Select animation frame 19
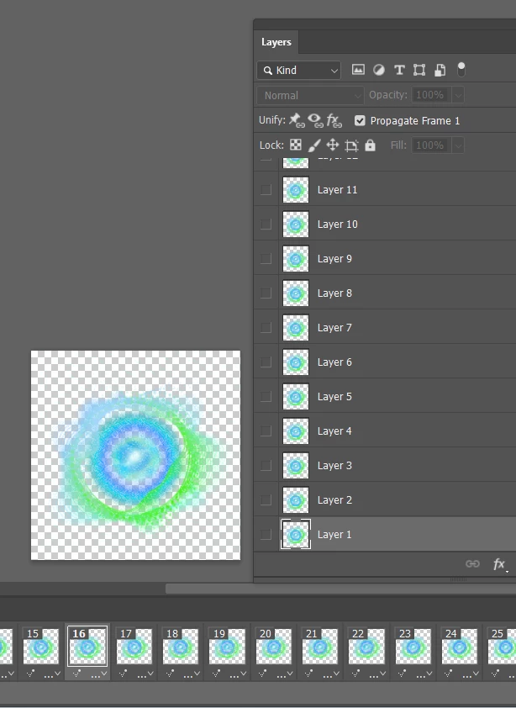Viewport: 516px width, 708px height. pos(227,646)
